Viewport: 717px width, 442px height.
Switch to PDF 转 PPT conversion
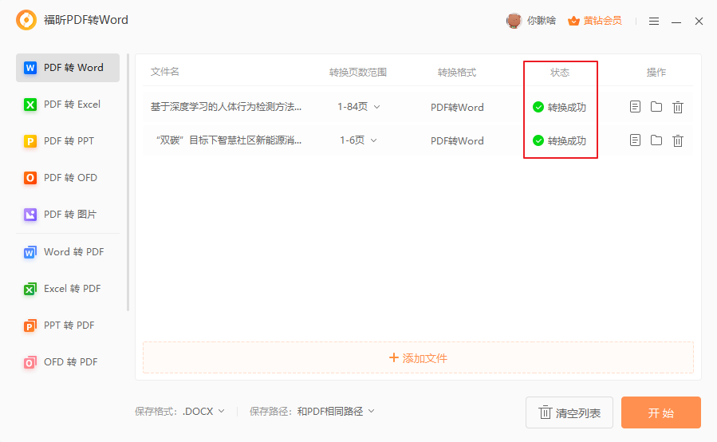pos(68,141)
